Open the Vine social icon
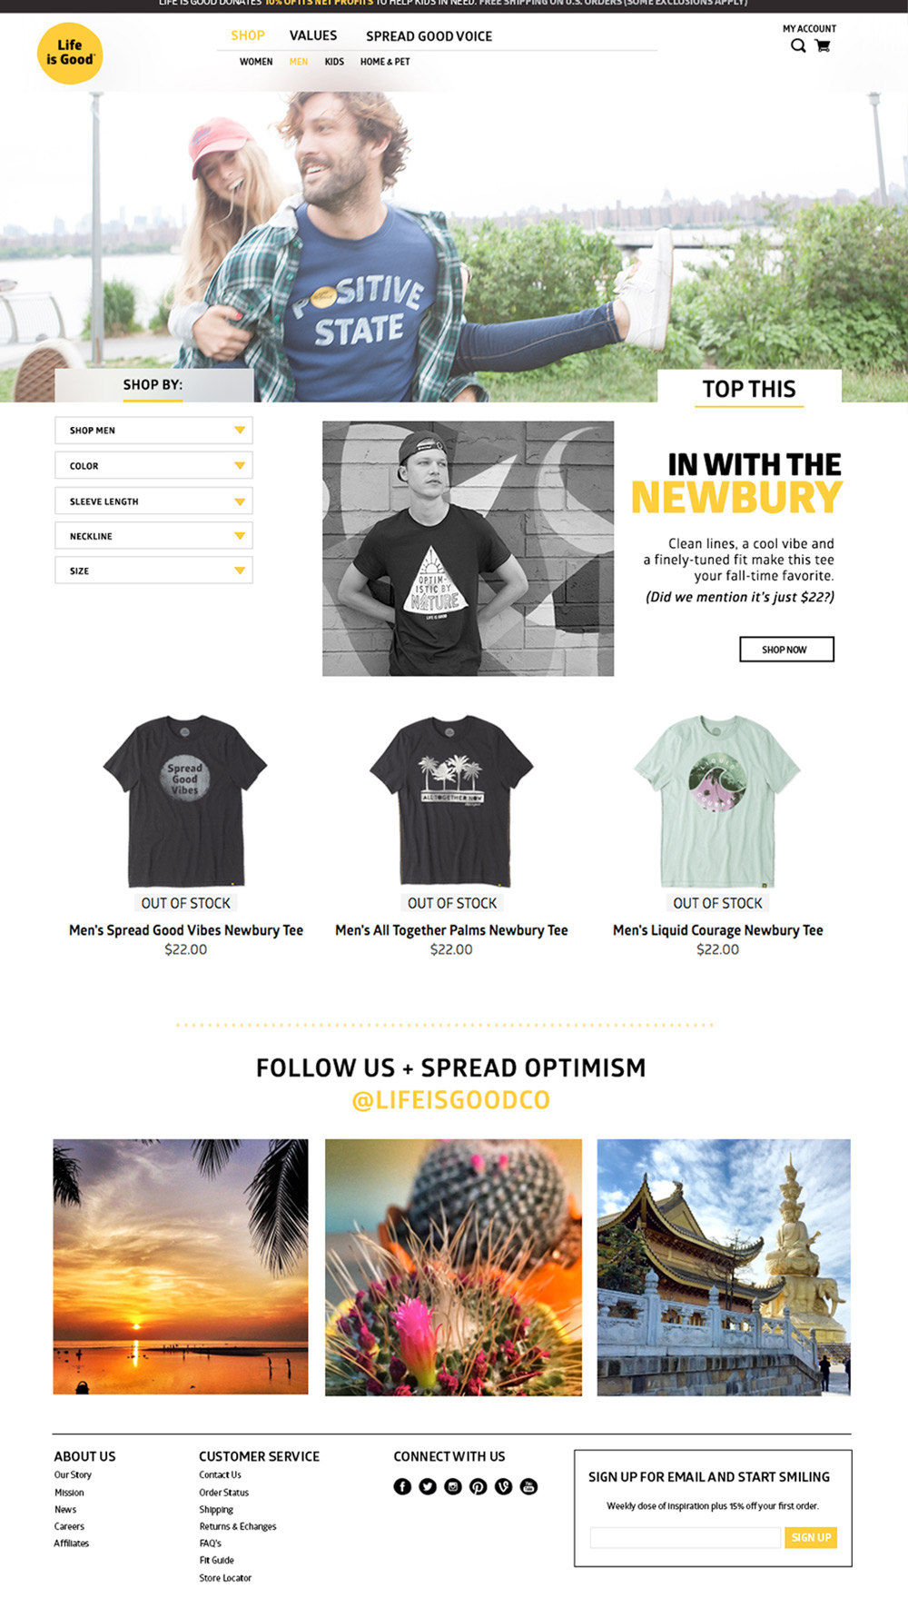 pyautogui.click(x=504, y=1486)
